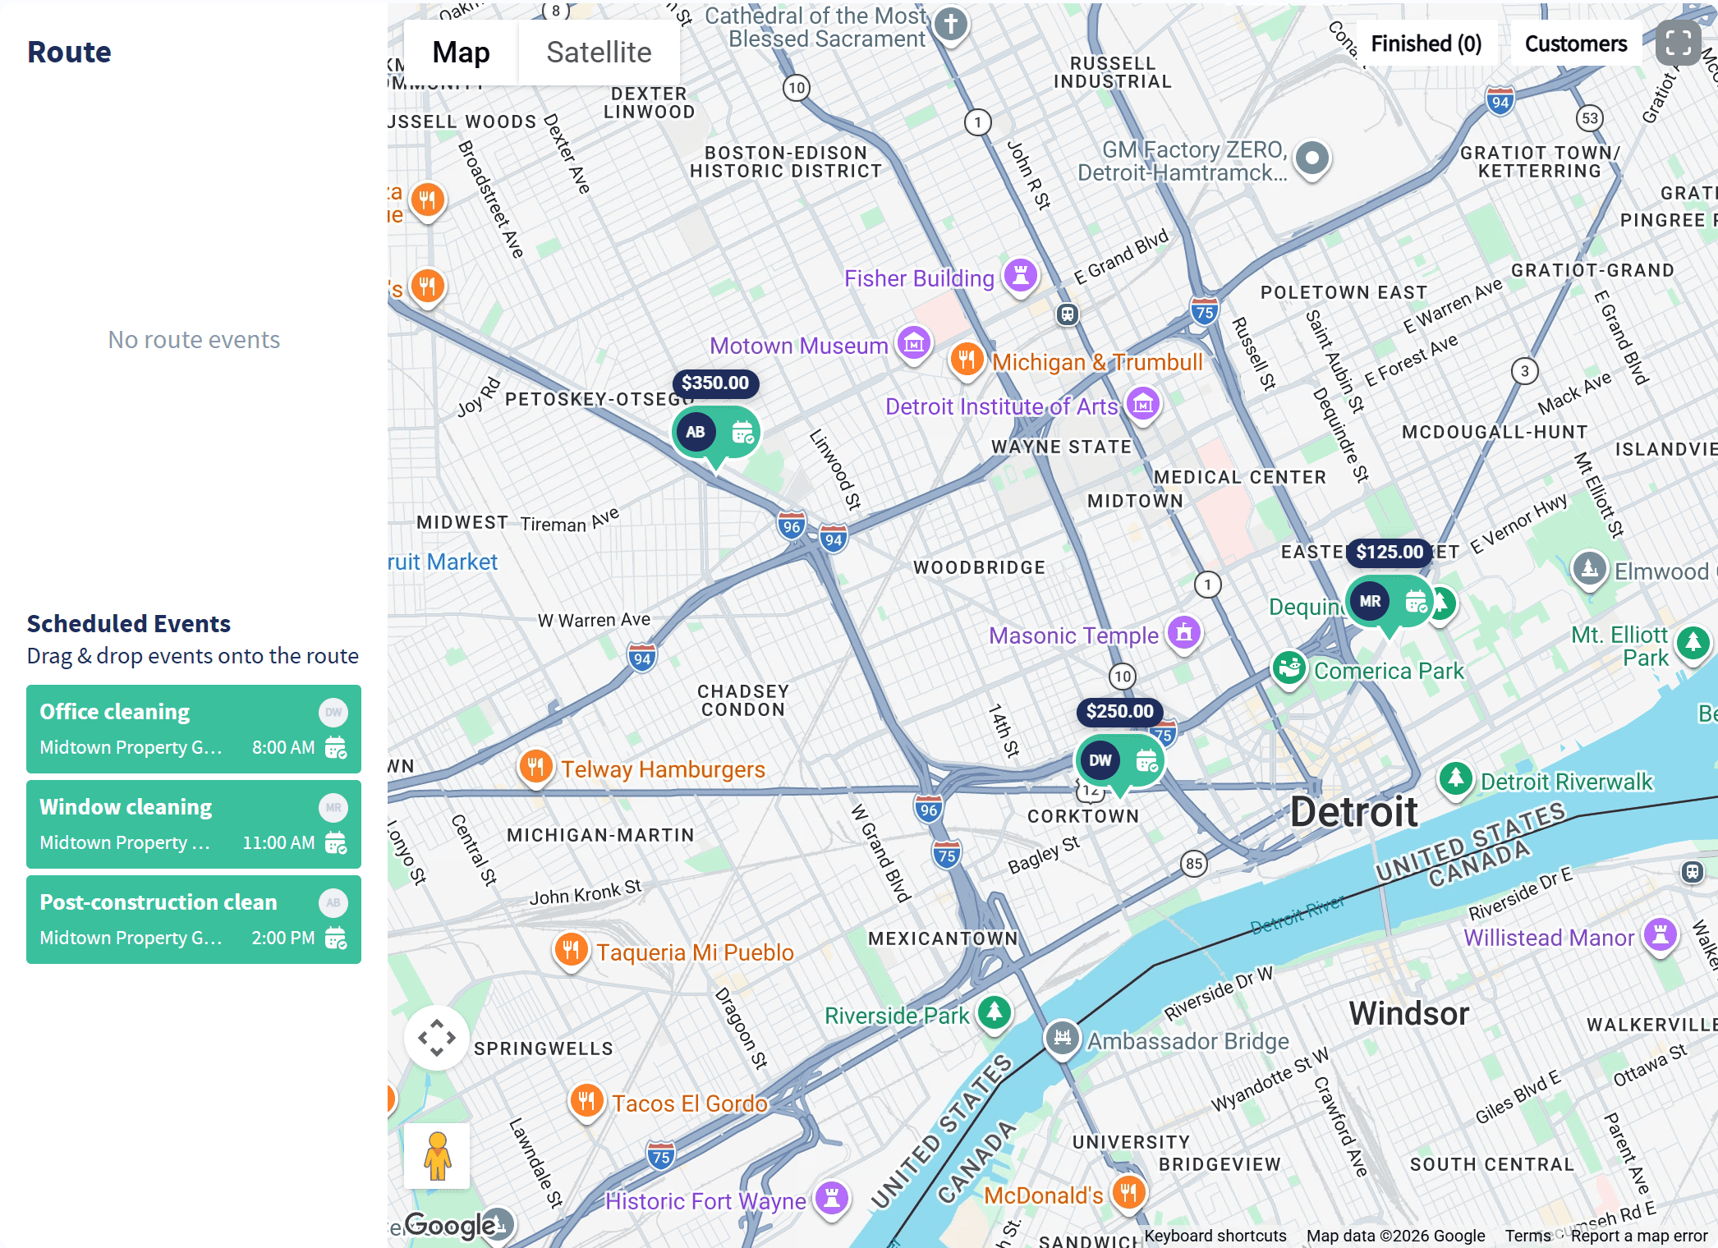Click the Willistead Manor landmark pin
The width and height of the screenshot is (1718, 1248).
coord(1661,934)
